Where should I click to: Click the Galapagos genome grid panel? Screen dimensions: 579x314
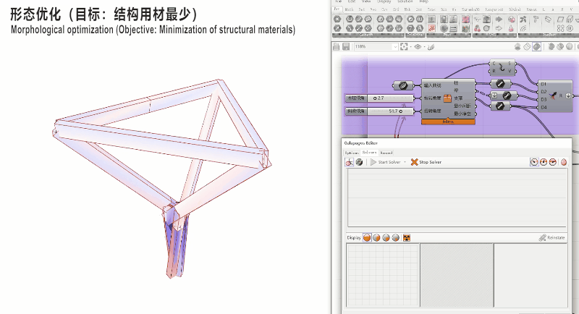(383, 275)
